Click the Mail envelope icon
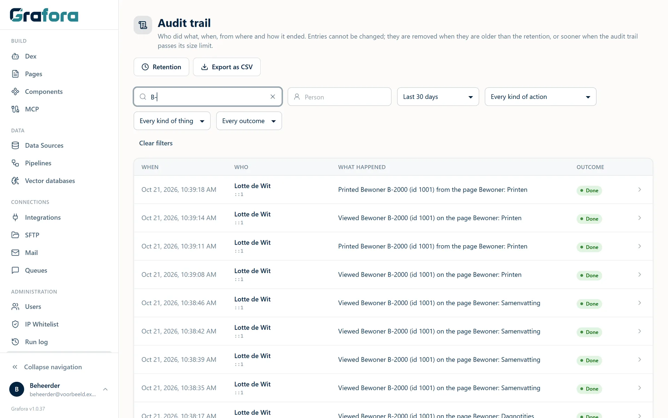 pyautogui.click(x=15, y=253)
